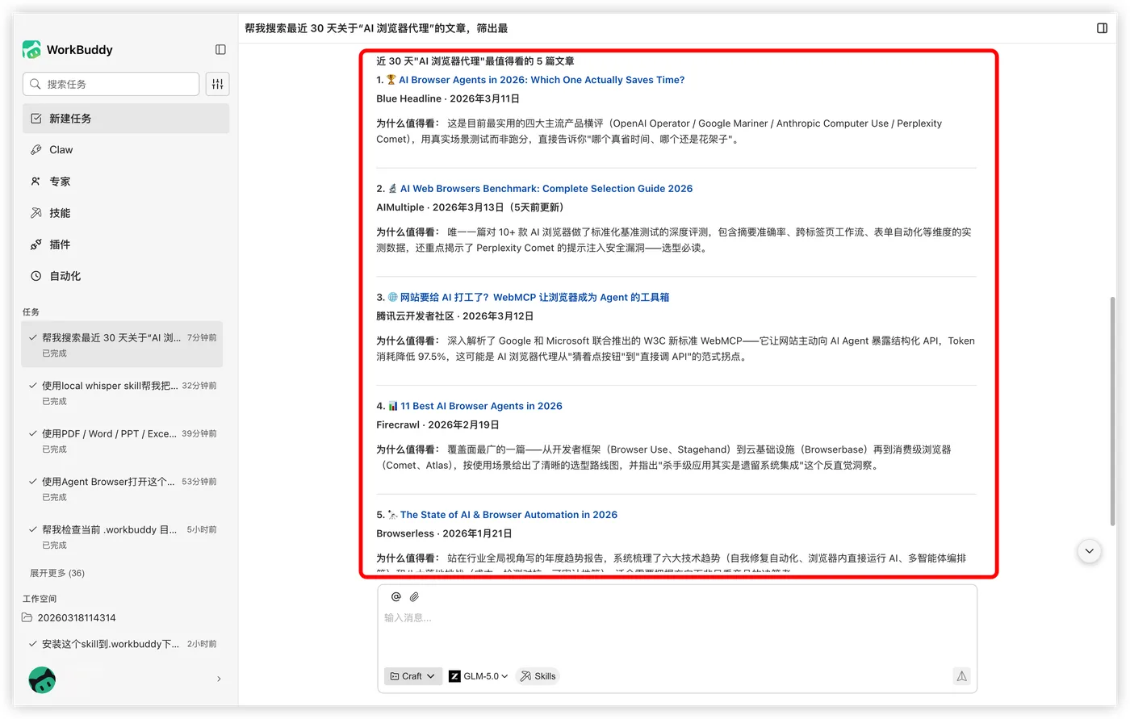
Task: Click the chat vertical scrollbar thumb
Action: (x=1113, y=412)
